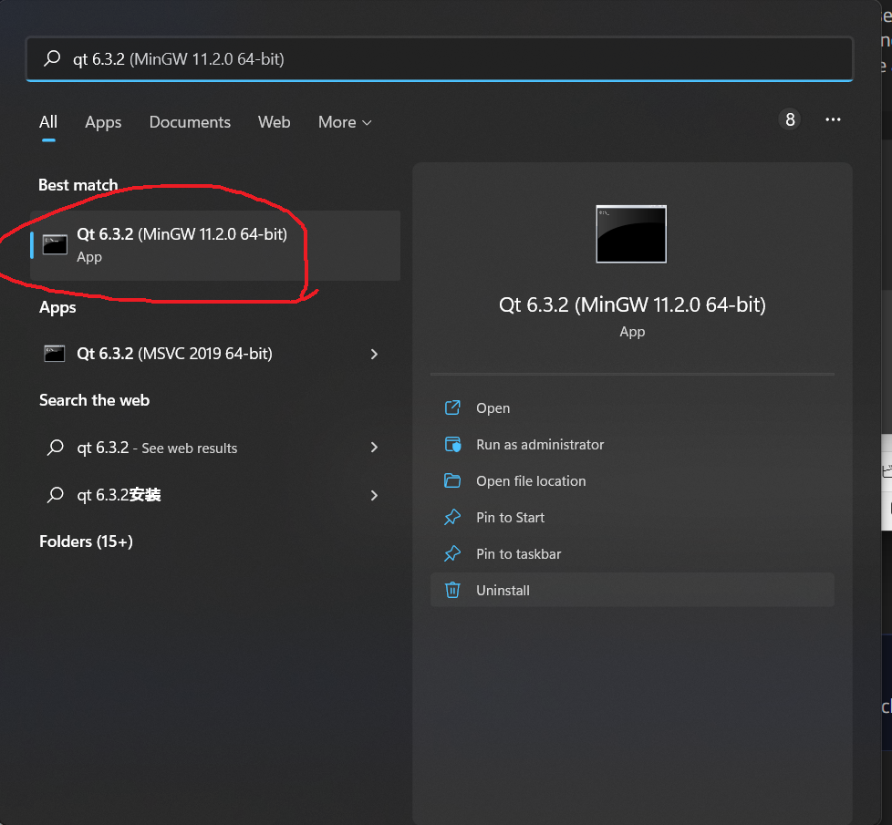Expand the More filter dropdown
The image size is (892, 825).
pyautogui.click(x=345, y=122)
